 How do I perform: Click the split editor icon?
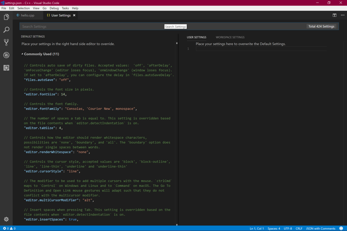[334, 15]
